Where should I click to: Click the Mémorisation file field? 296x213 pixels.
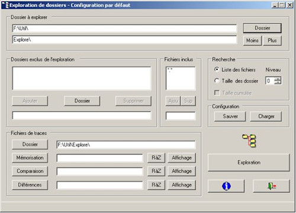[99, 158]
